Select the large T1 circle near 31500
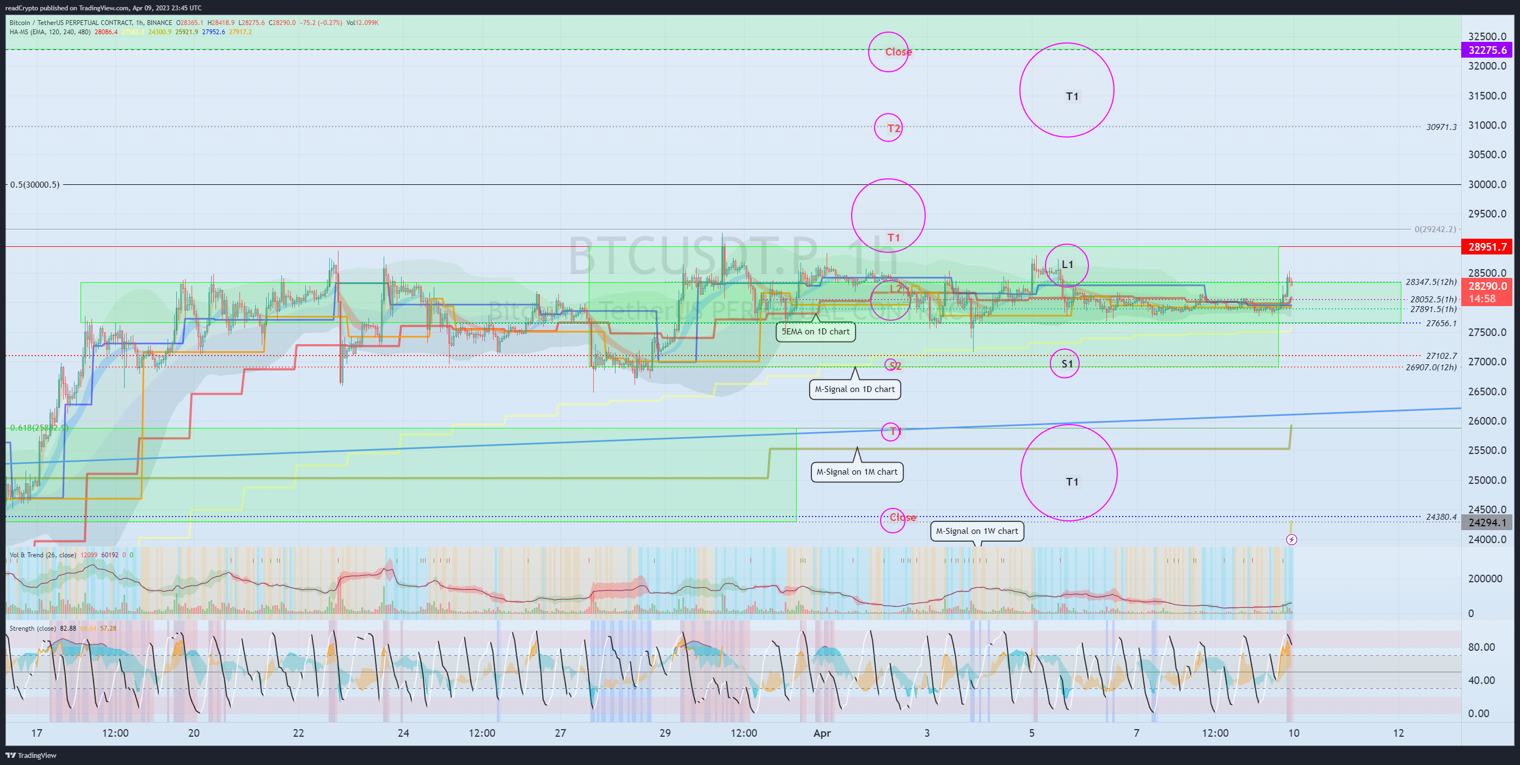1520x765 pixels. click(x=1067, y=90)
